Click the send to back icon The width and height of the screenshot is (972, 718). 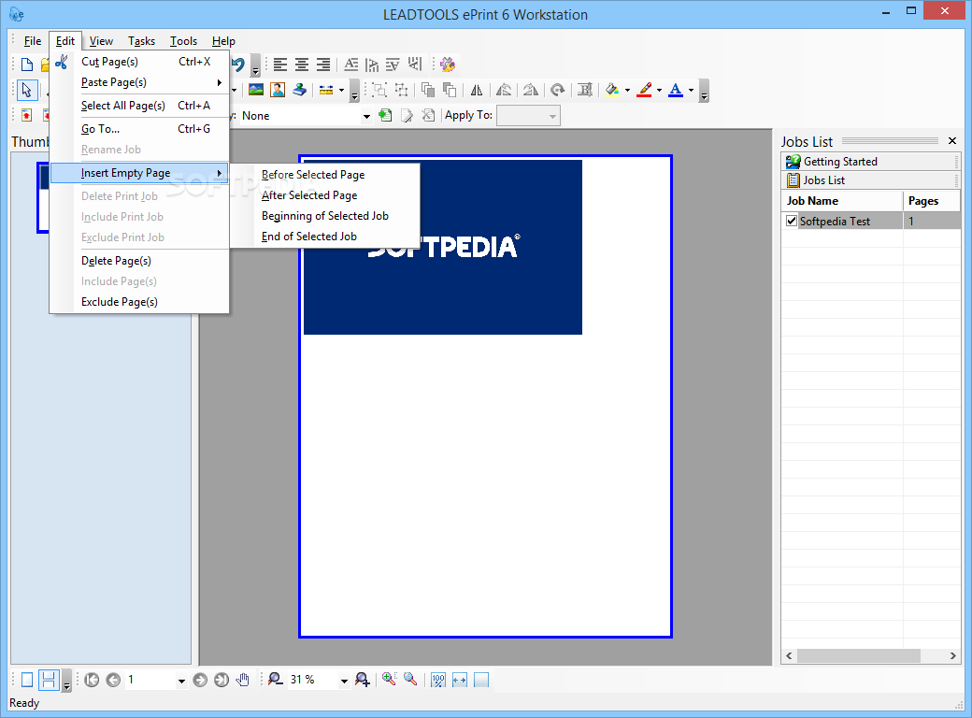(450, 91)
